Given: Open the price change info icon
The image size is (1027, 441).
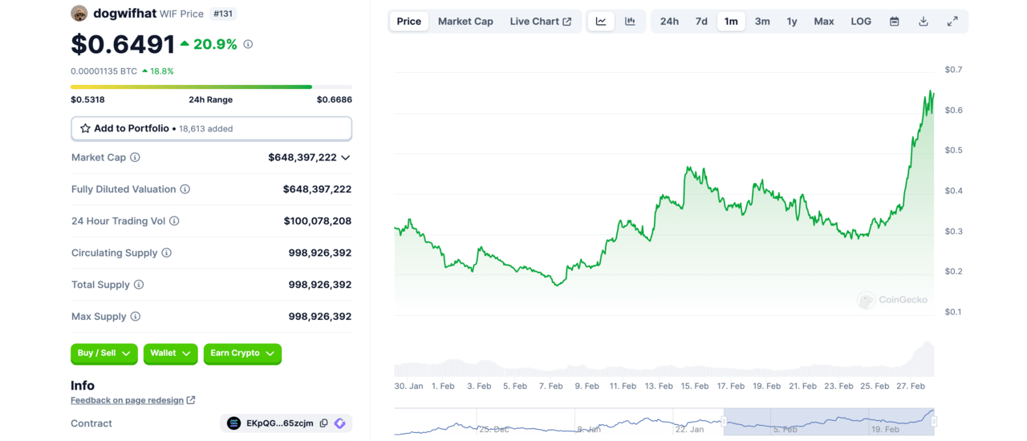Looking at the screenshot, I should coord(248,44).
